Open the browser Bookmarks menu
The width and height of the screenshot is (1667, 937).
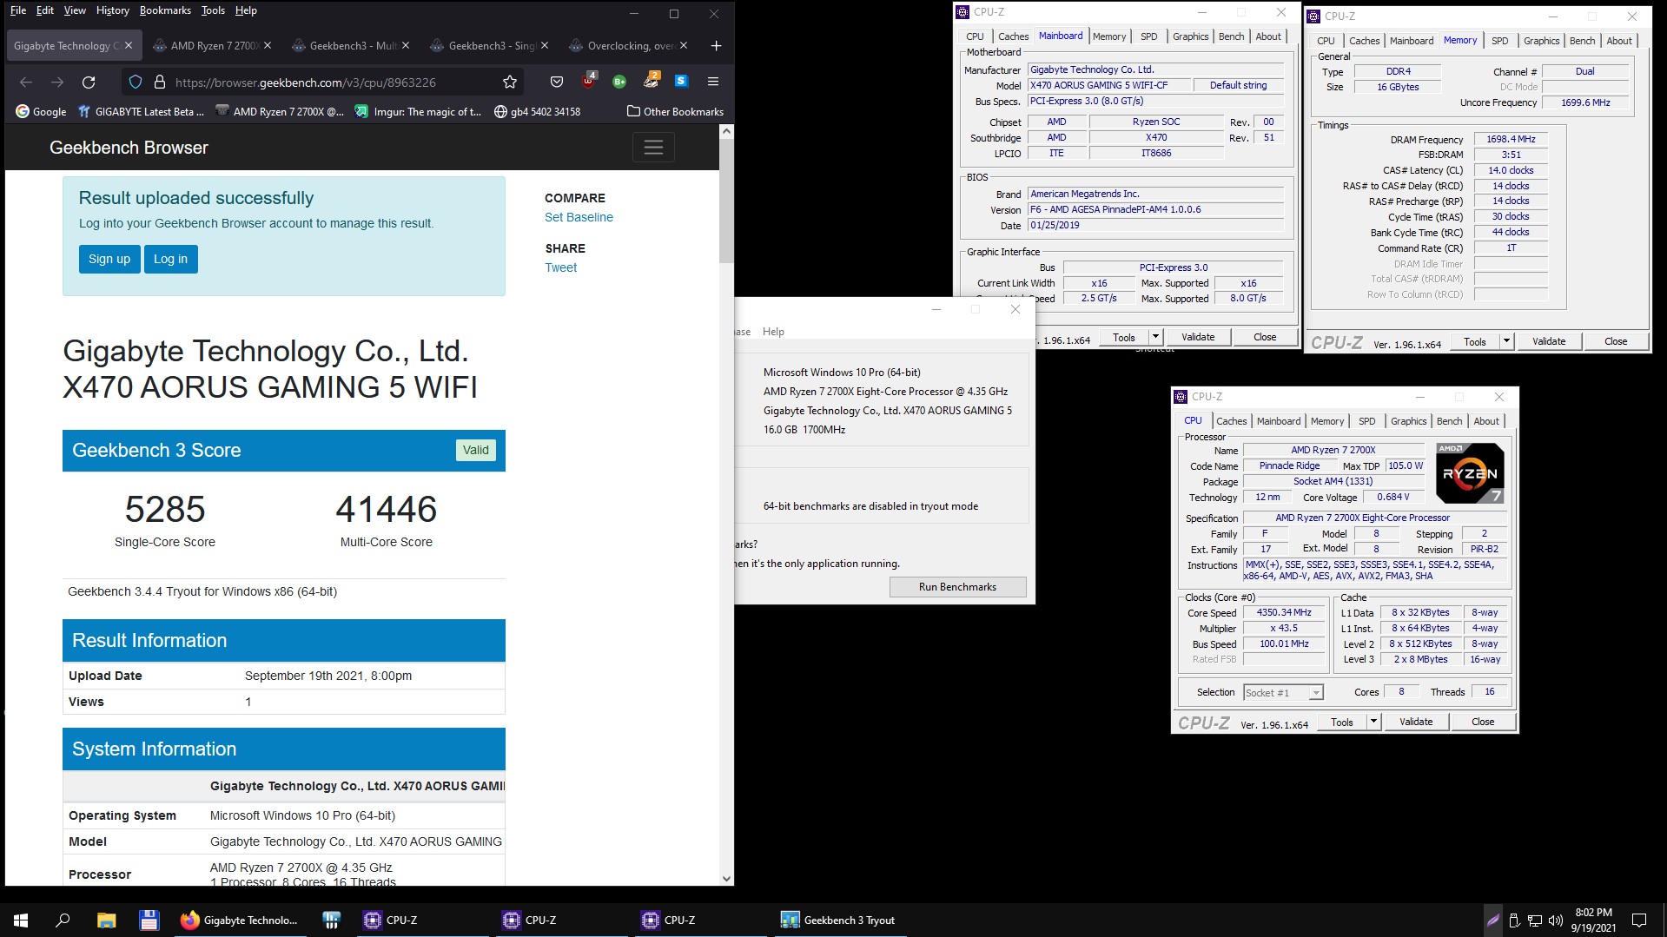tap(165, 10)
